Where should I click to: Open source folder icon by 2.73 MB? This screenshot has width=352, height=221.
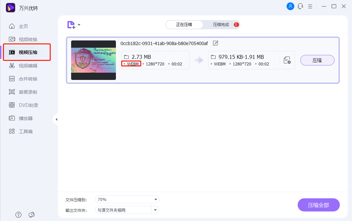pyautogui.click(x=126, y=57)
